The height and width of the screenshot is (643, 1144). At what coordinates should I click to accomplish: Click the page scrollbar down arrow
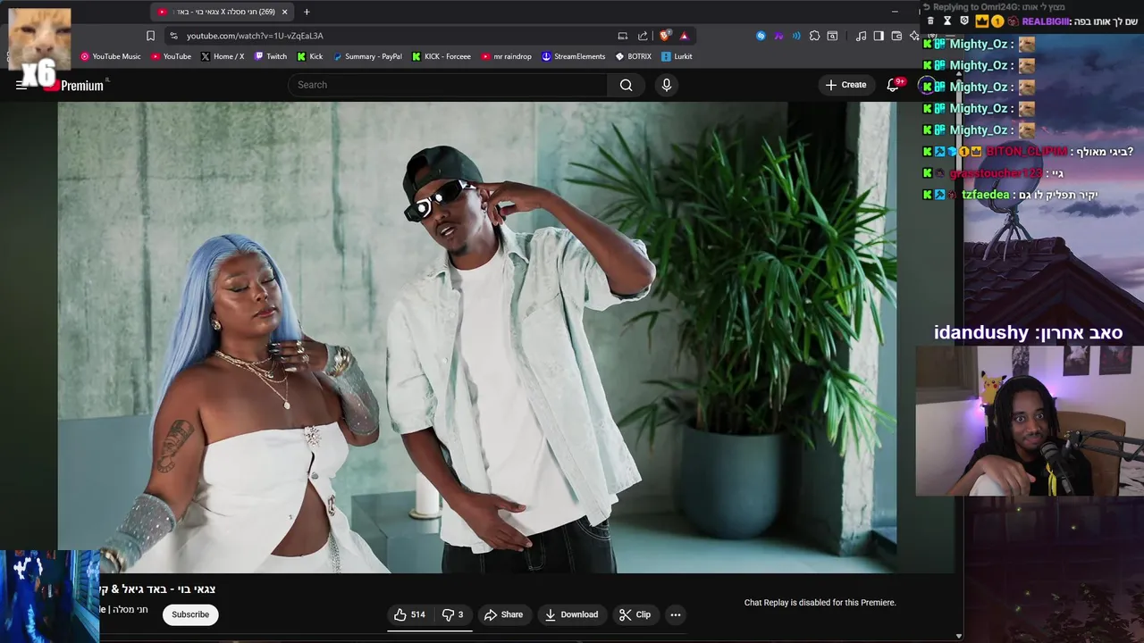959,636
